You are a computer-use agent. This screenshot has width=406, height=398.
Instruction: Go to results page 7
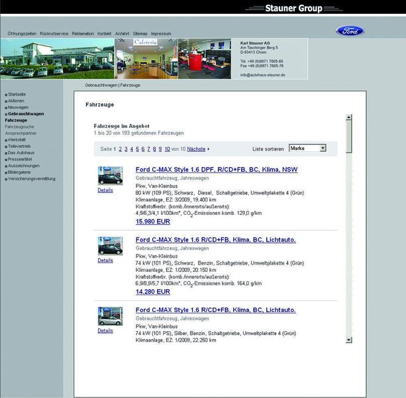coord(149,149)
